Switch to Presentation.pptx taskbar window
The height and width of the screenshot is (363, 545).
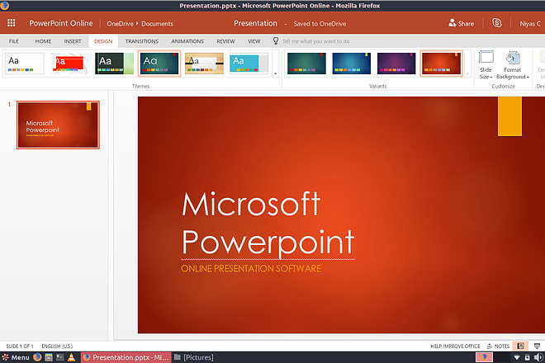click(126, 357)
